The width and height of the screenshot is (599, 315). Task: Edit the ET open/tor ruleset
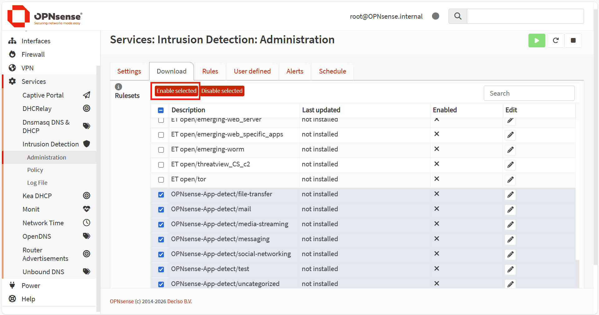click(x=510, y=180)
